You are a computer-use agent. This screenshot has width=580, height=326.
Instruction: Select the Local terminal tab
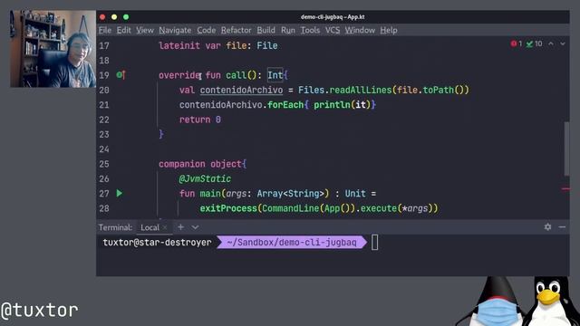point(150,227)
